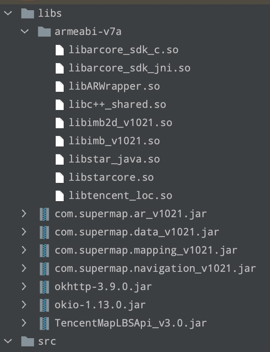Select com.supermap.data_v1021.jar name

[x=137, y=232]
